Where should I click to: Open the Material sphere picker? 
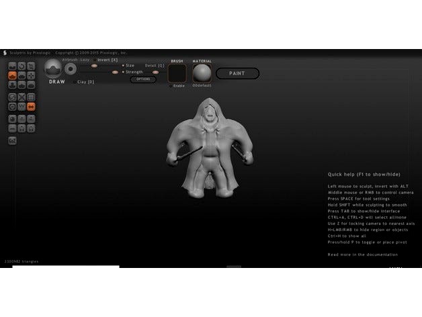[202, 73]
